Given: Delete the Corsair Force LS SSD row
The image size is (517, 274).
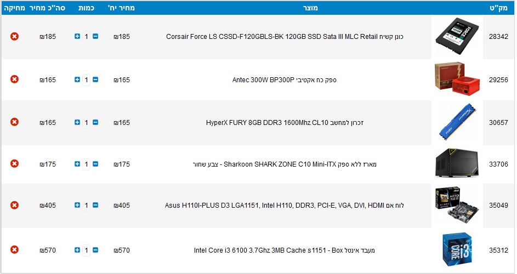Looking at the screenshot, I should (x=14, y=36).
